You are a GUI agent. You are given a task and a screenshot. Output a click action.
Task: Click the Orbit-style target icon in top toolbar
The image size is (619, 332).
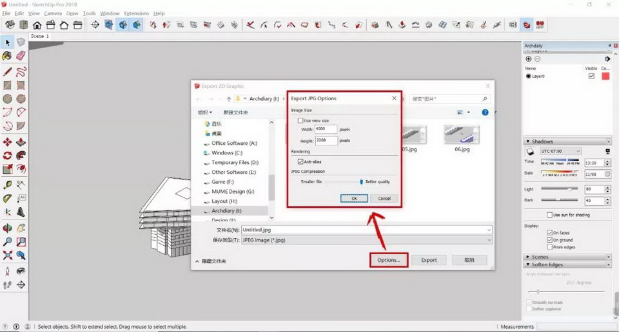[95, 25]
